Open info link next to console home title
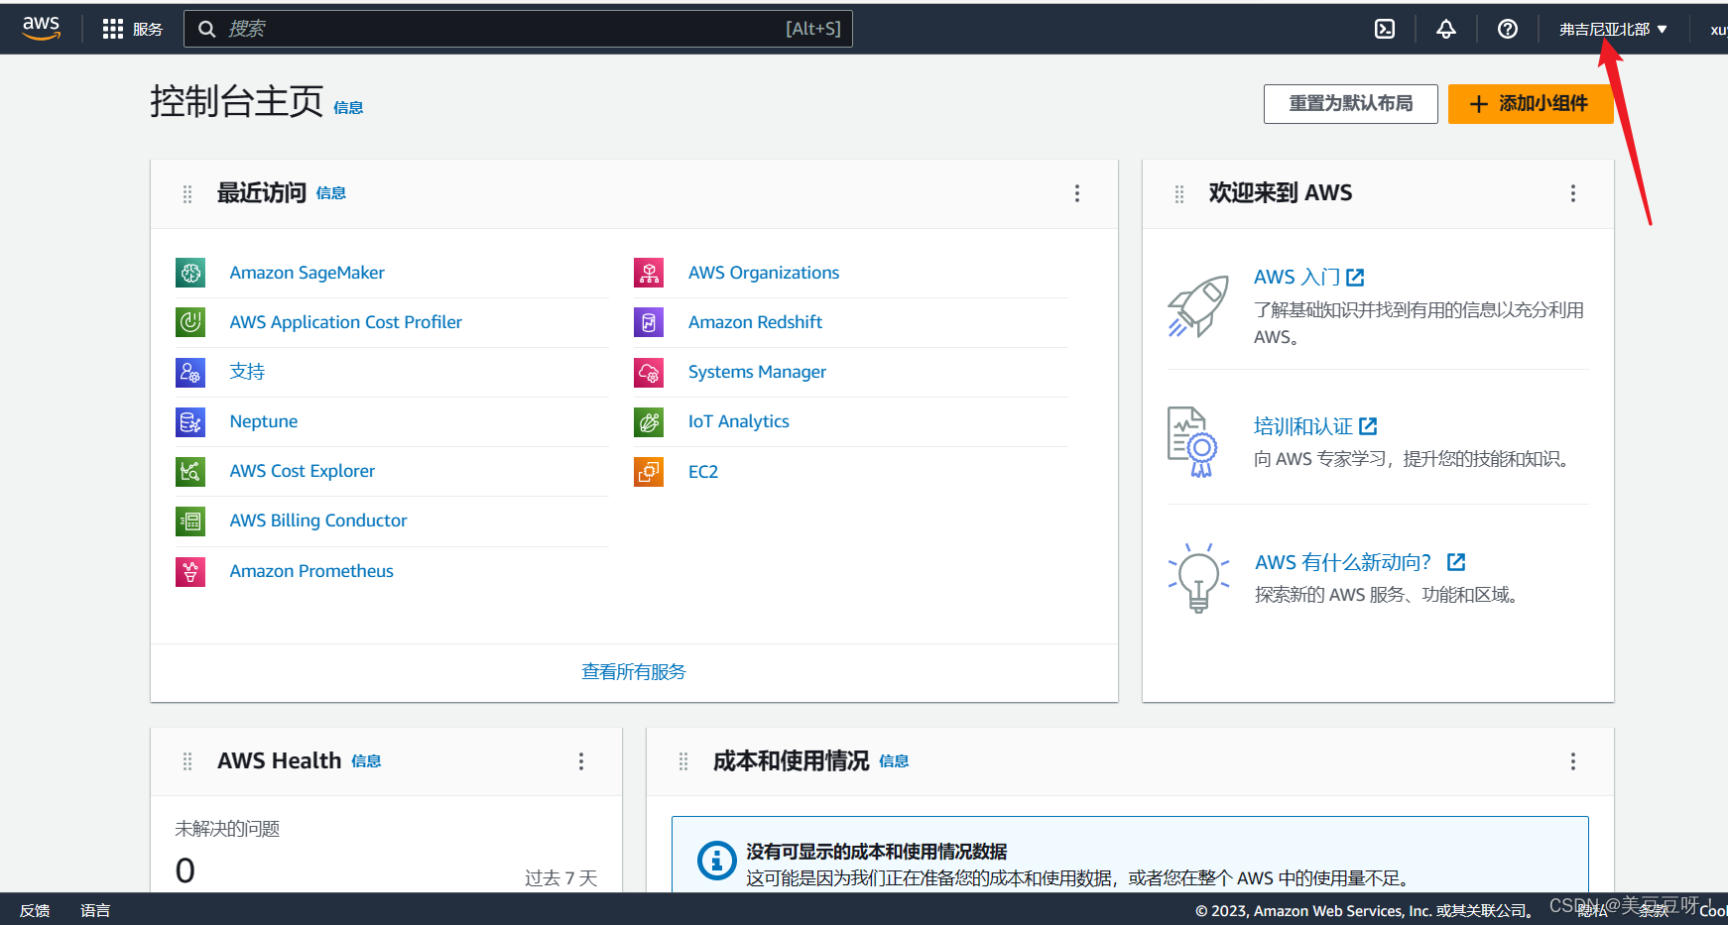Viewport: 1728px width, 925px height. [348, 108]
